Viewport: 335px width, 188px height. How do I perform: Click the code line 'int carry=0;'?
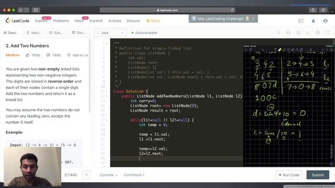143,101
